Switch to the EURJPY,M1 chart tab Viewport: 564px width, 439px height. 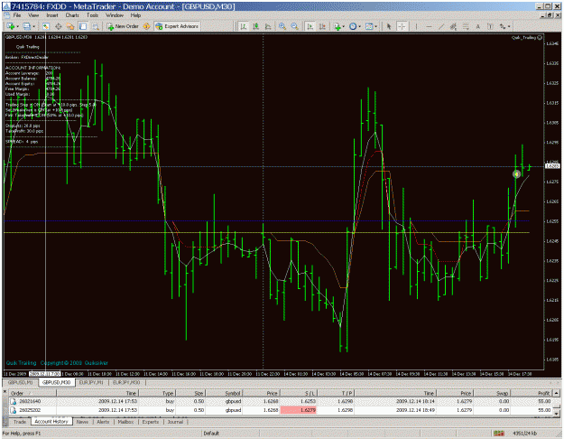(x=91, y=382)
